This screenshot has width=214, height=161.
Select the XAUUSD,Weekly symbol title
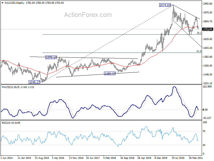click(x=14, y=3)
